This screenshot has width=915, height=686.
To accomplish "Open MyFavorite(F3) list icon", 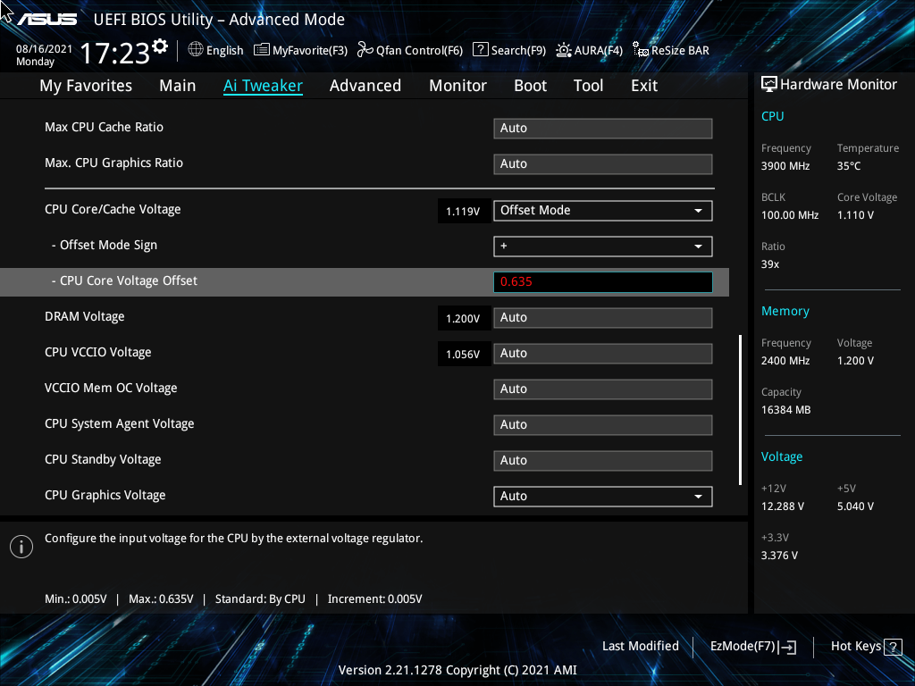I will pos(262,50).
